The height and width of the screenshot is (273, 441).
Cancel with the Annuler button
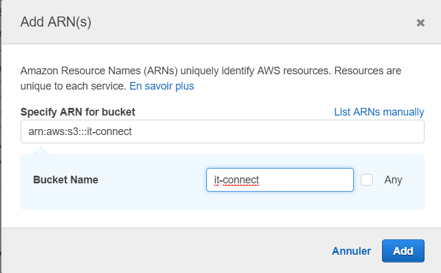pyautogui.click(x=351, y=251)
